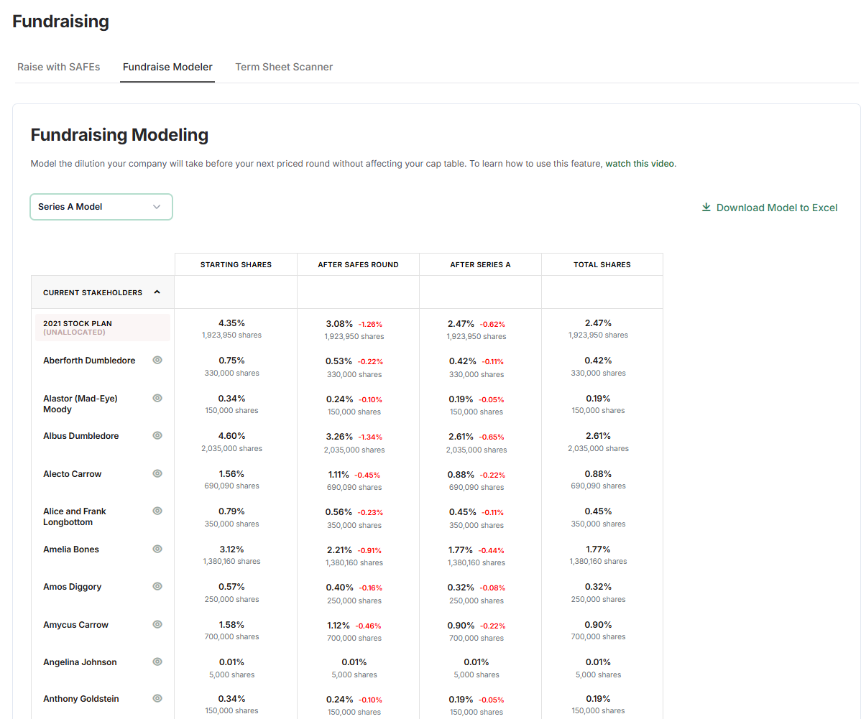Toggle visibility eye for Amos Diggory

pyautogui.click(x=157, y=586)
